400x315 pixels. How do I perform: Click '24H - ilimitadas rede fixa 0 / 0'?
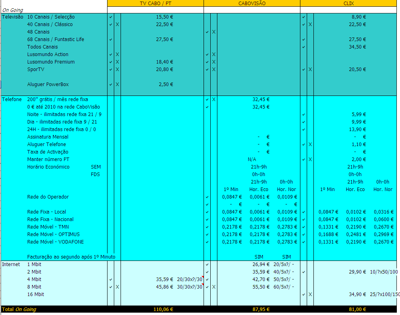point(62,129)
